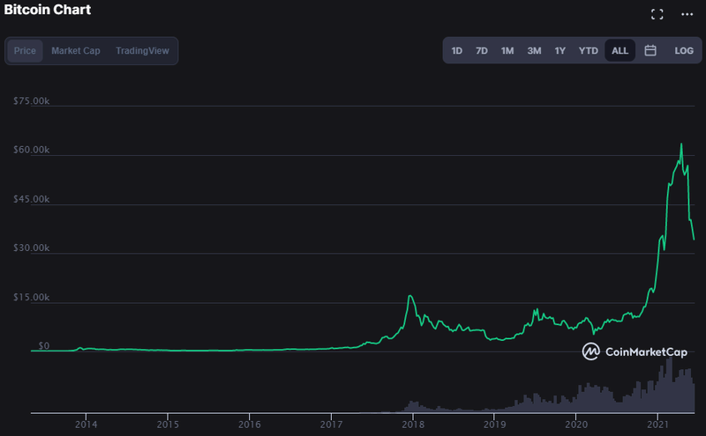The image size is (706, 436).
Task: Select the ALL time range
Action: tap(620, 51)
